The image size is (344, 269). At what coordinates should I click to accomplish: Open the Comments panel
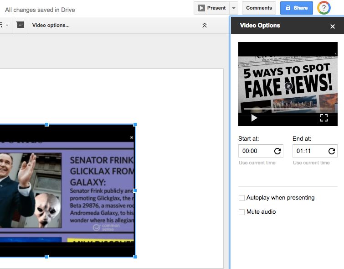pyautogui.click(x=259, y=8)
